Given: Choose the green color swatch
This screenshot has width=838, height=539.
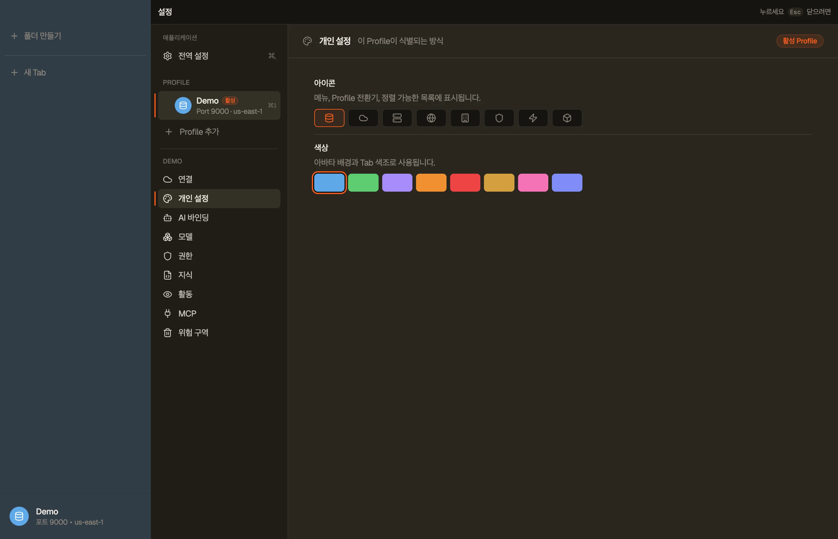Looking at the screenshot, I should [363, 182].
